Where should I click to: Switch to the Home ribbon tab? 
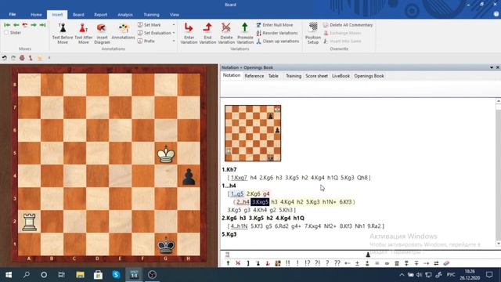[x=36, y=15]
